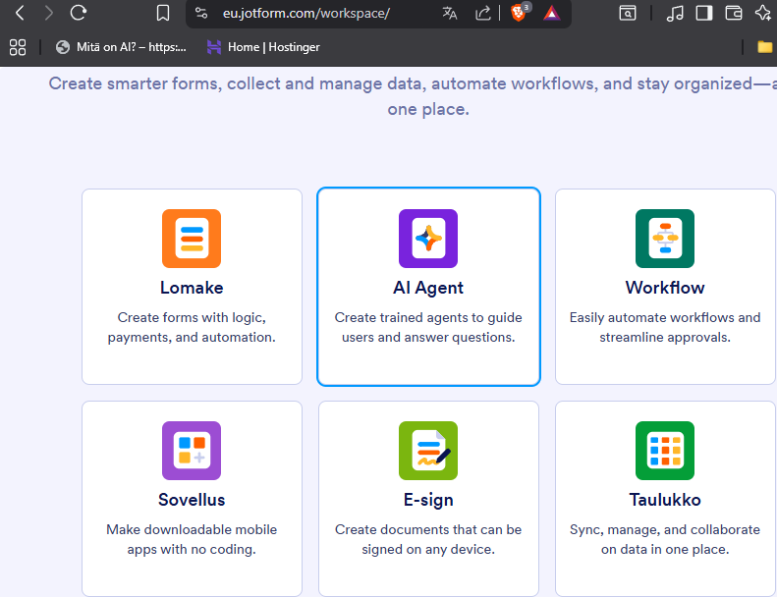Click 'Easily automate workflows' description text
This screenshot has width=777, height=597.
tap(665, 327)
